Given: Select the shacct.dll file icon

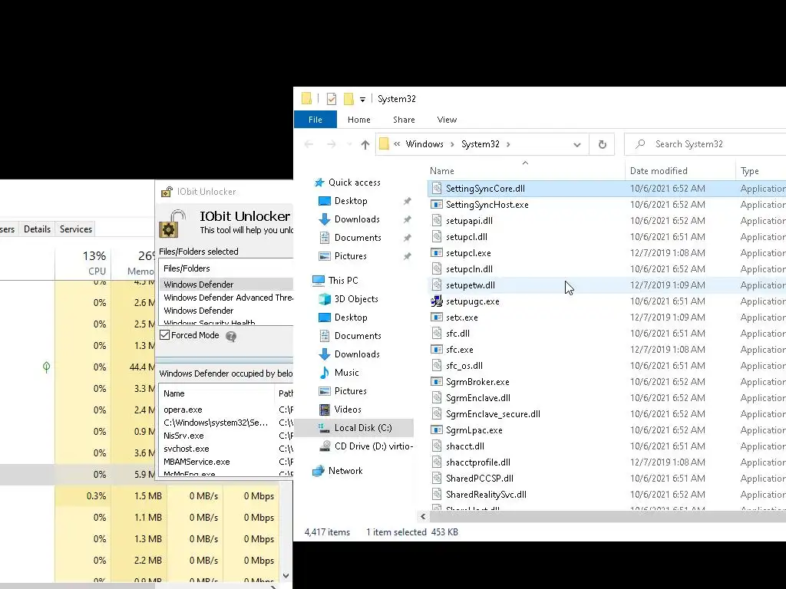Looking at the screenshot, I should [x=437, y=446].
